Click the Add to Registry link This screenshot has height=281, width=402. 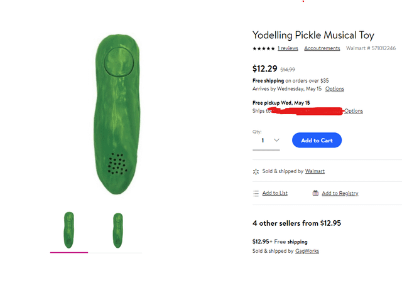click(340, 193)
